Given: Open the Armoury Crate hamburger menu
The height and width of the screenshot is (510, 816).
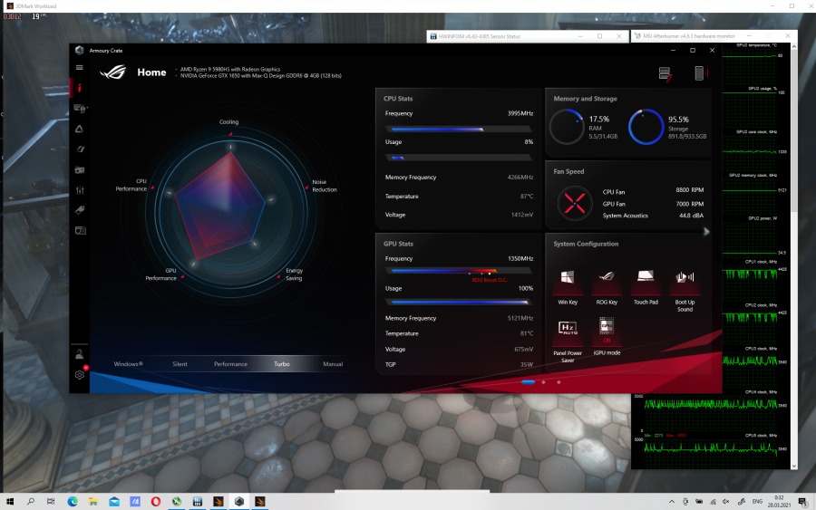Looking at the screenshot, I should click(x=79, y=68).
